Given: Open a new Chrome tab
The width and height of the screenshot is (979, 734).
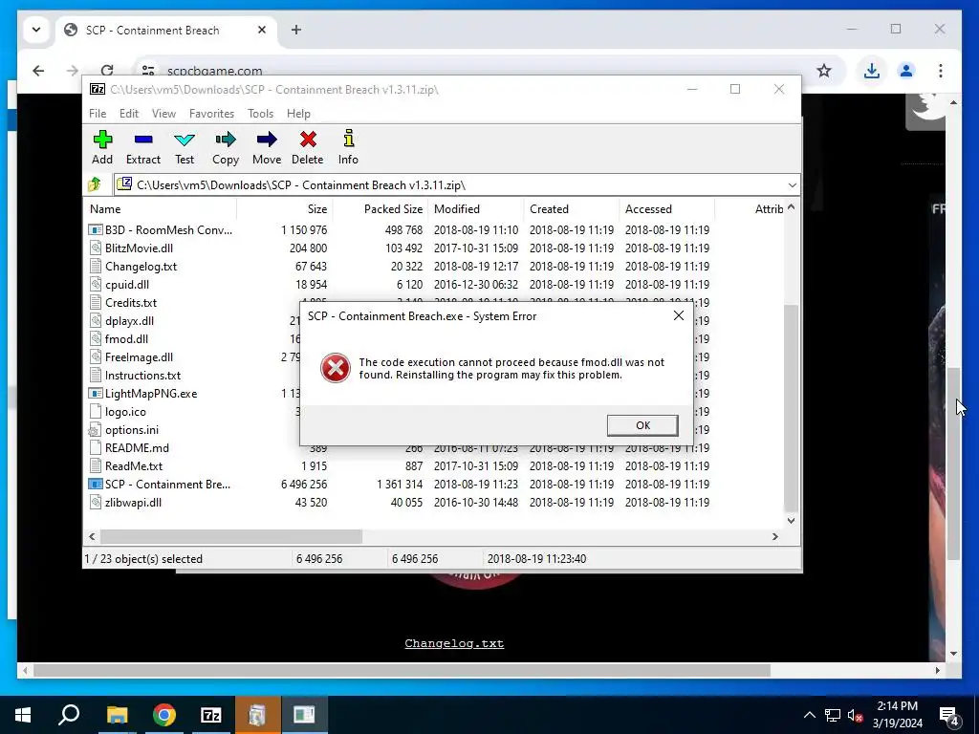Looking at the screenshot, I should (x=296, y=30).
